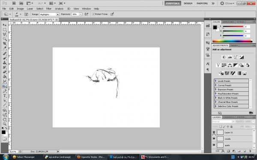Toggle airbrush mode in options bar
The width and height of the screenshot is (257, 160).
pyautogui.click(x=87, y=14)
